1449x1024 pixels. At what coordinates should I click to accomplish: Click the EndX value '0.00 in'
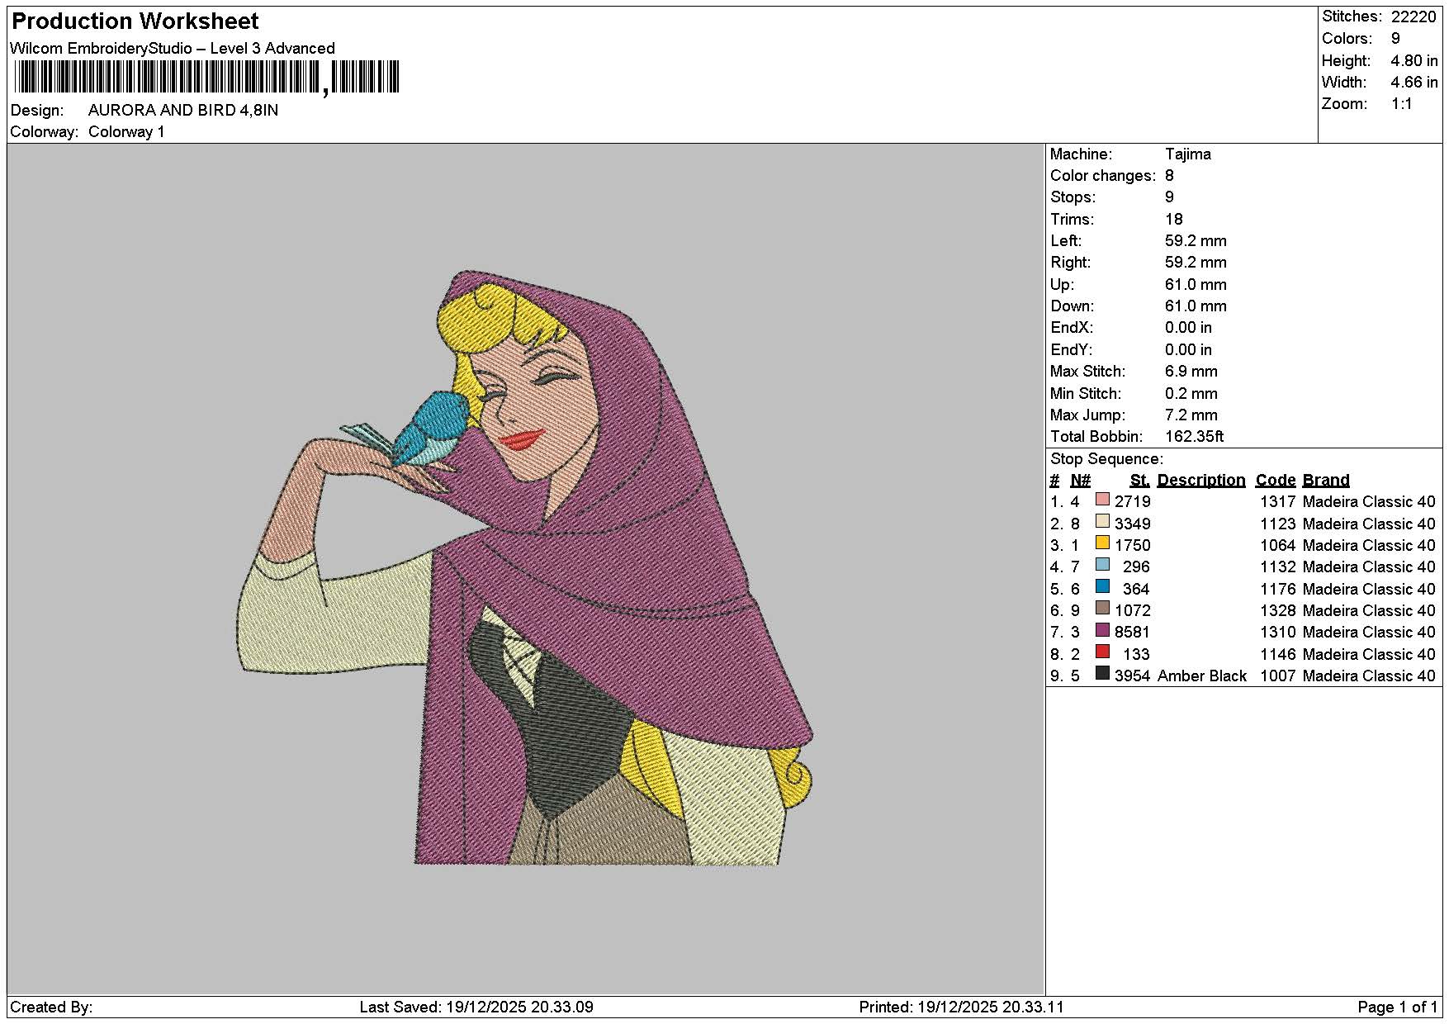coord(1188,328)
